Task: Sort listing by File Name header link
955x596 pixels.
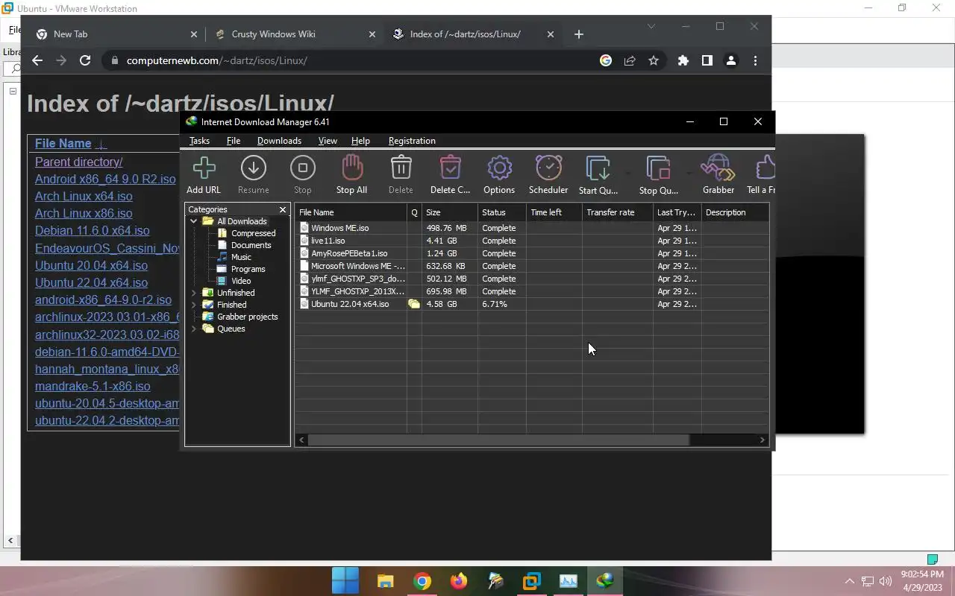Action: click(63, 144)
